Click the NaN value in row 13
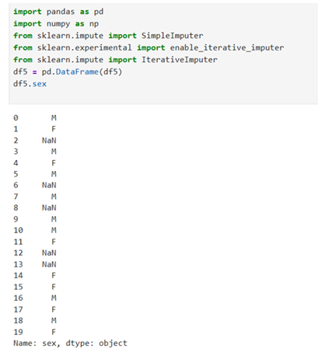318x349 pixels. coord(49,264)
